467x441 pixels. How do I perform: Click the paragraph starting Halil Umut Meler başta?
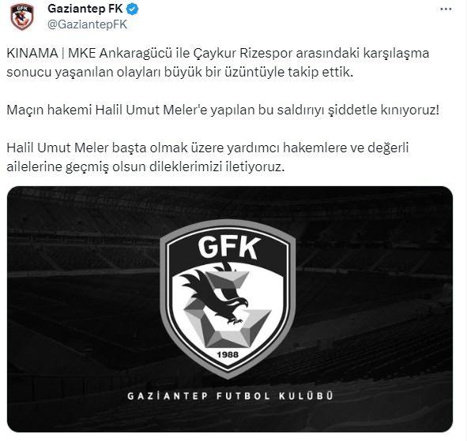[x=208, y=157]
